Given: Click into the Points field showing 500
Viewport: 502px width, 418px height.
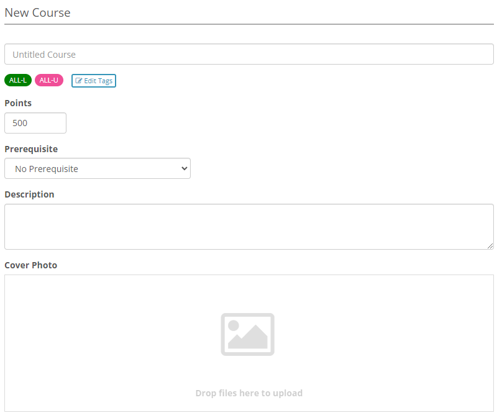Looking at the screenshot, I should [35, 123].
